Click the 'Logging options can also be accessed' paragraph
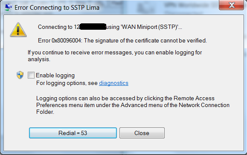This screenshot has height=155, width=247. pyautogui.click(x=133, y=105)
